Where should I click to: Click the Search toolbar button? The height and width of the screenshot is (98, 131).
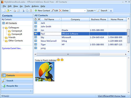coord(102,10)
